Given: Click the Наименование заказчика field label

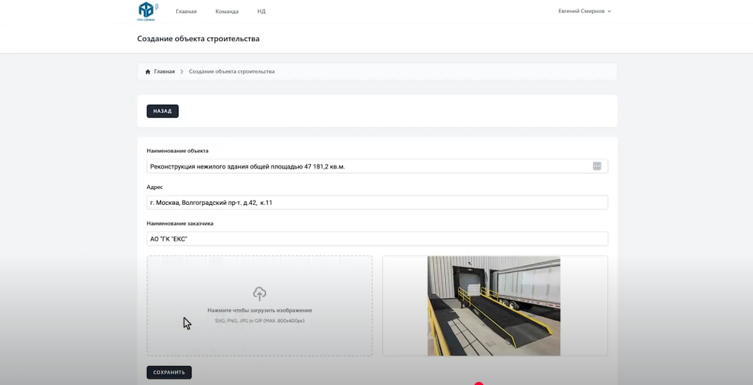Looking at the screenshot, I should click(x=180, y=223).
